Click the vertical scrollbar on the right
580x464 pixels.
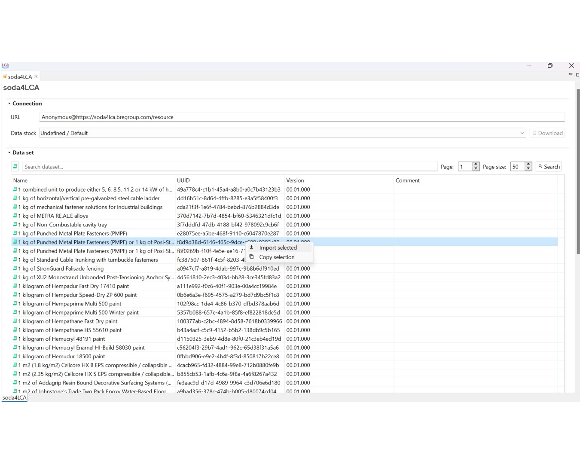[x=578, y=172]
